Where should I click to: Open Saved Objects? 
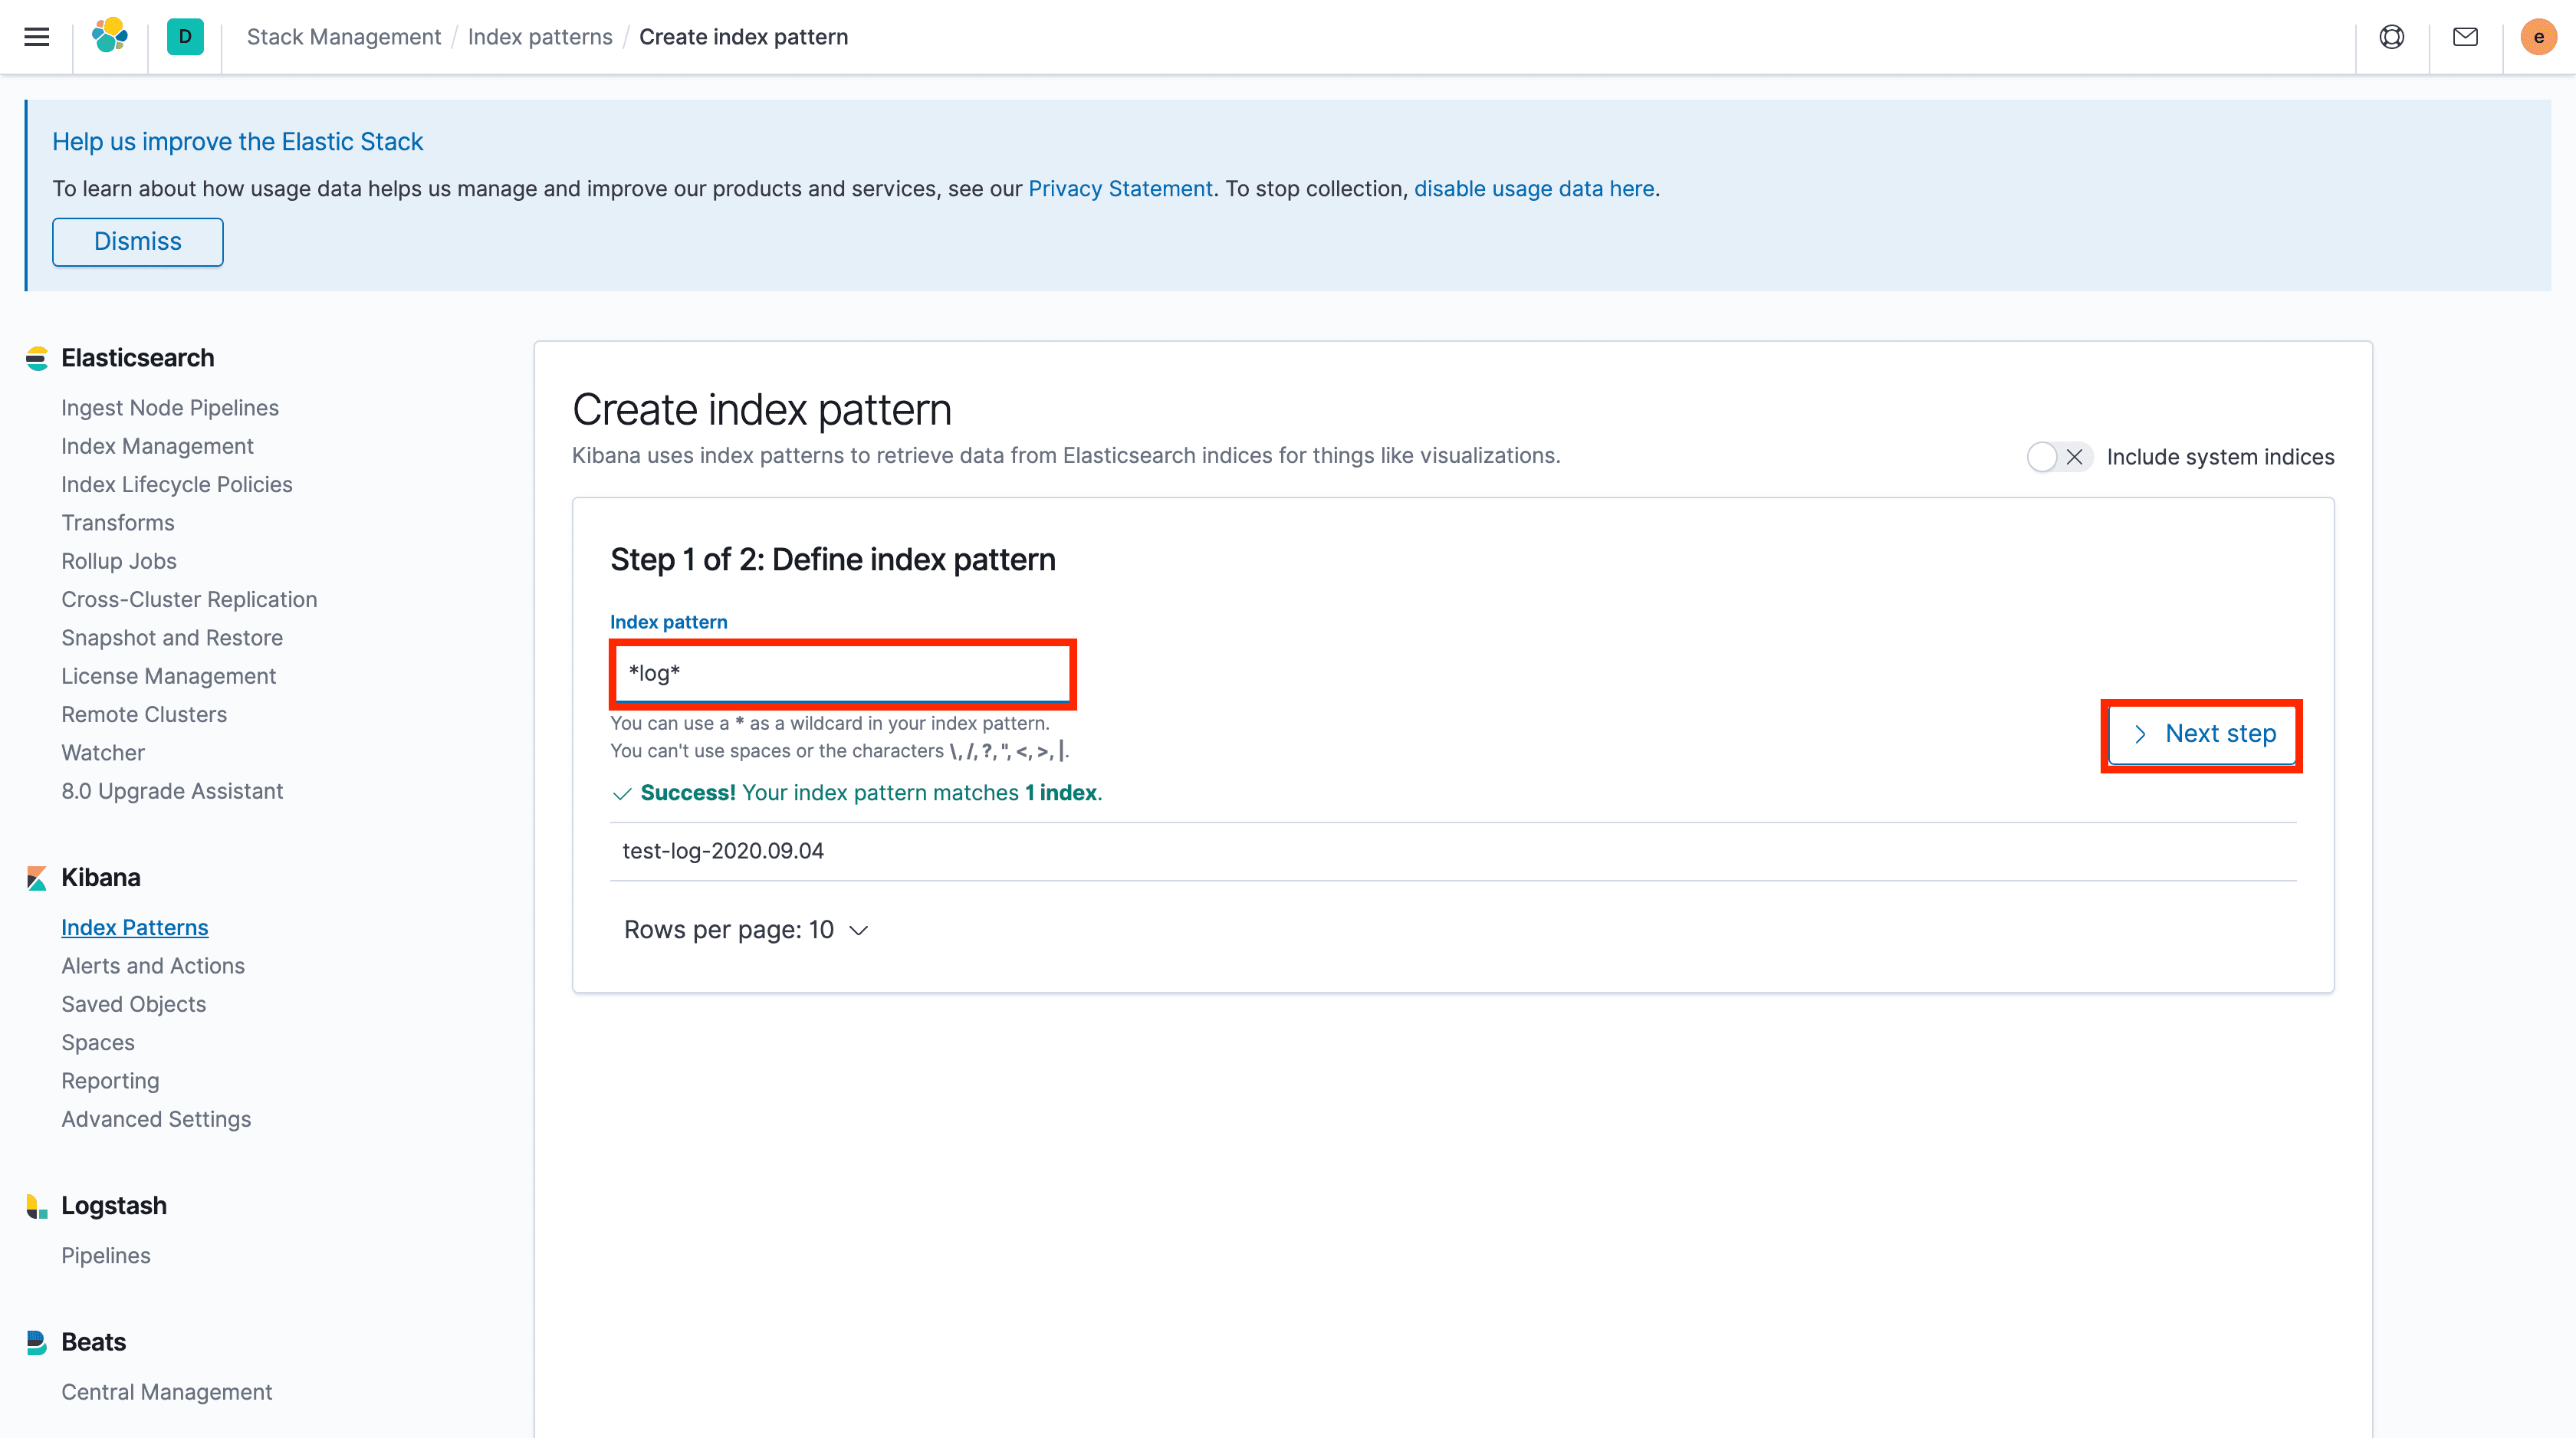point(134,1004)
